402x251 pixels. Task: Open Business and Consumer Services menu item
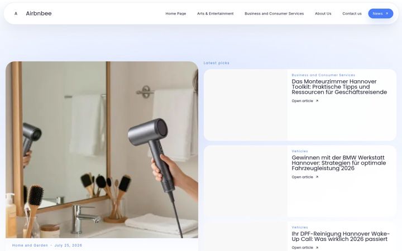click(x=274, y=13)
